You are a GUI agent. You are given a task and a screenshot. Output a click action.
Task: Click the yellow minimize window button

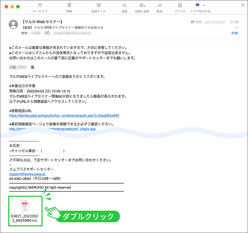[x=12, y=7]
